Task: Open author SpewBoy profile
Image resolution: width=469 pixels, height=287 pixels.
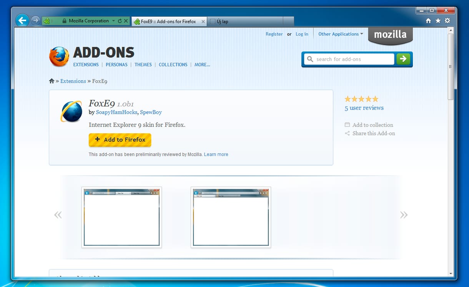Action: (151, 112)
